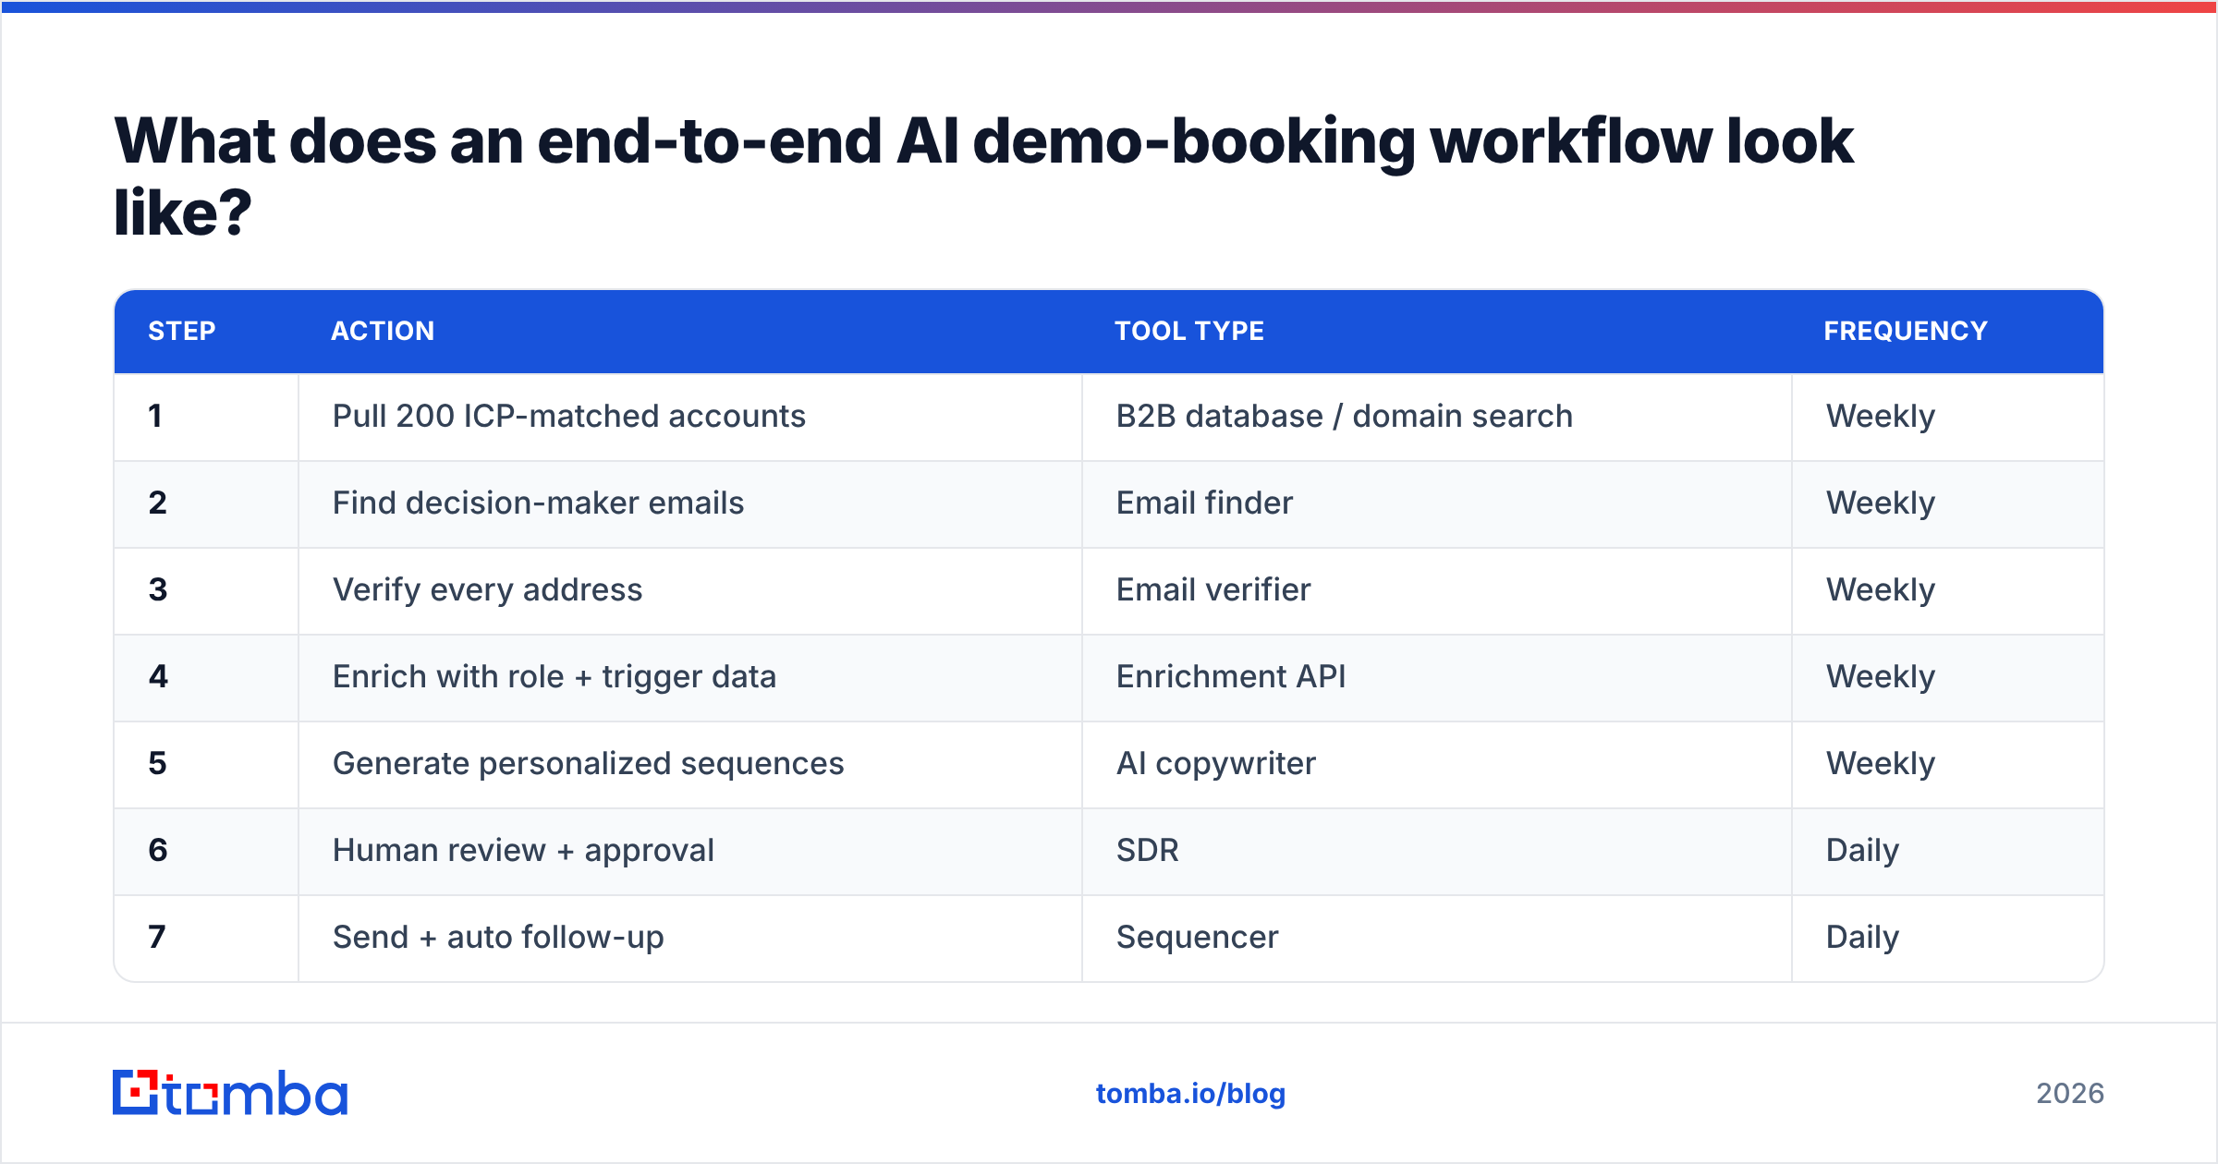Click step number 4 cell

206,677
